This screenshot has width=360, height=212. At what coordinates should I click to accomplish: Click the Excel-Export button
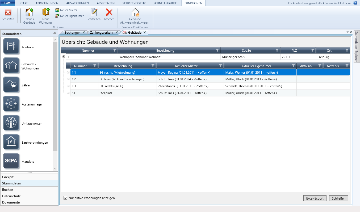(x=315, y=198)
